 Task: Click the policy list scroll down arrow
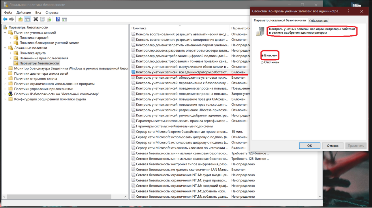click(320, 197)
